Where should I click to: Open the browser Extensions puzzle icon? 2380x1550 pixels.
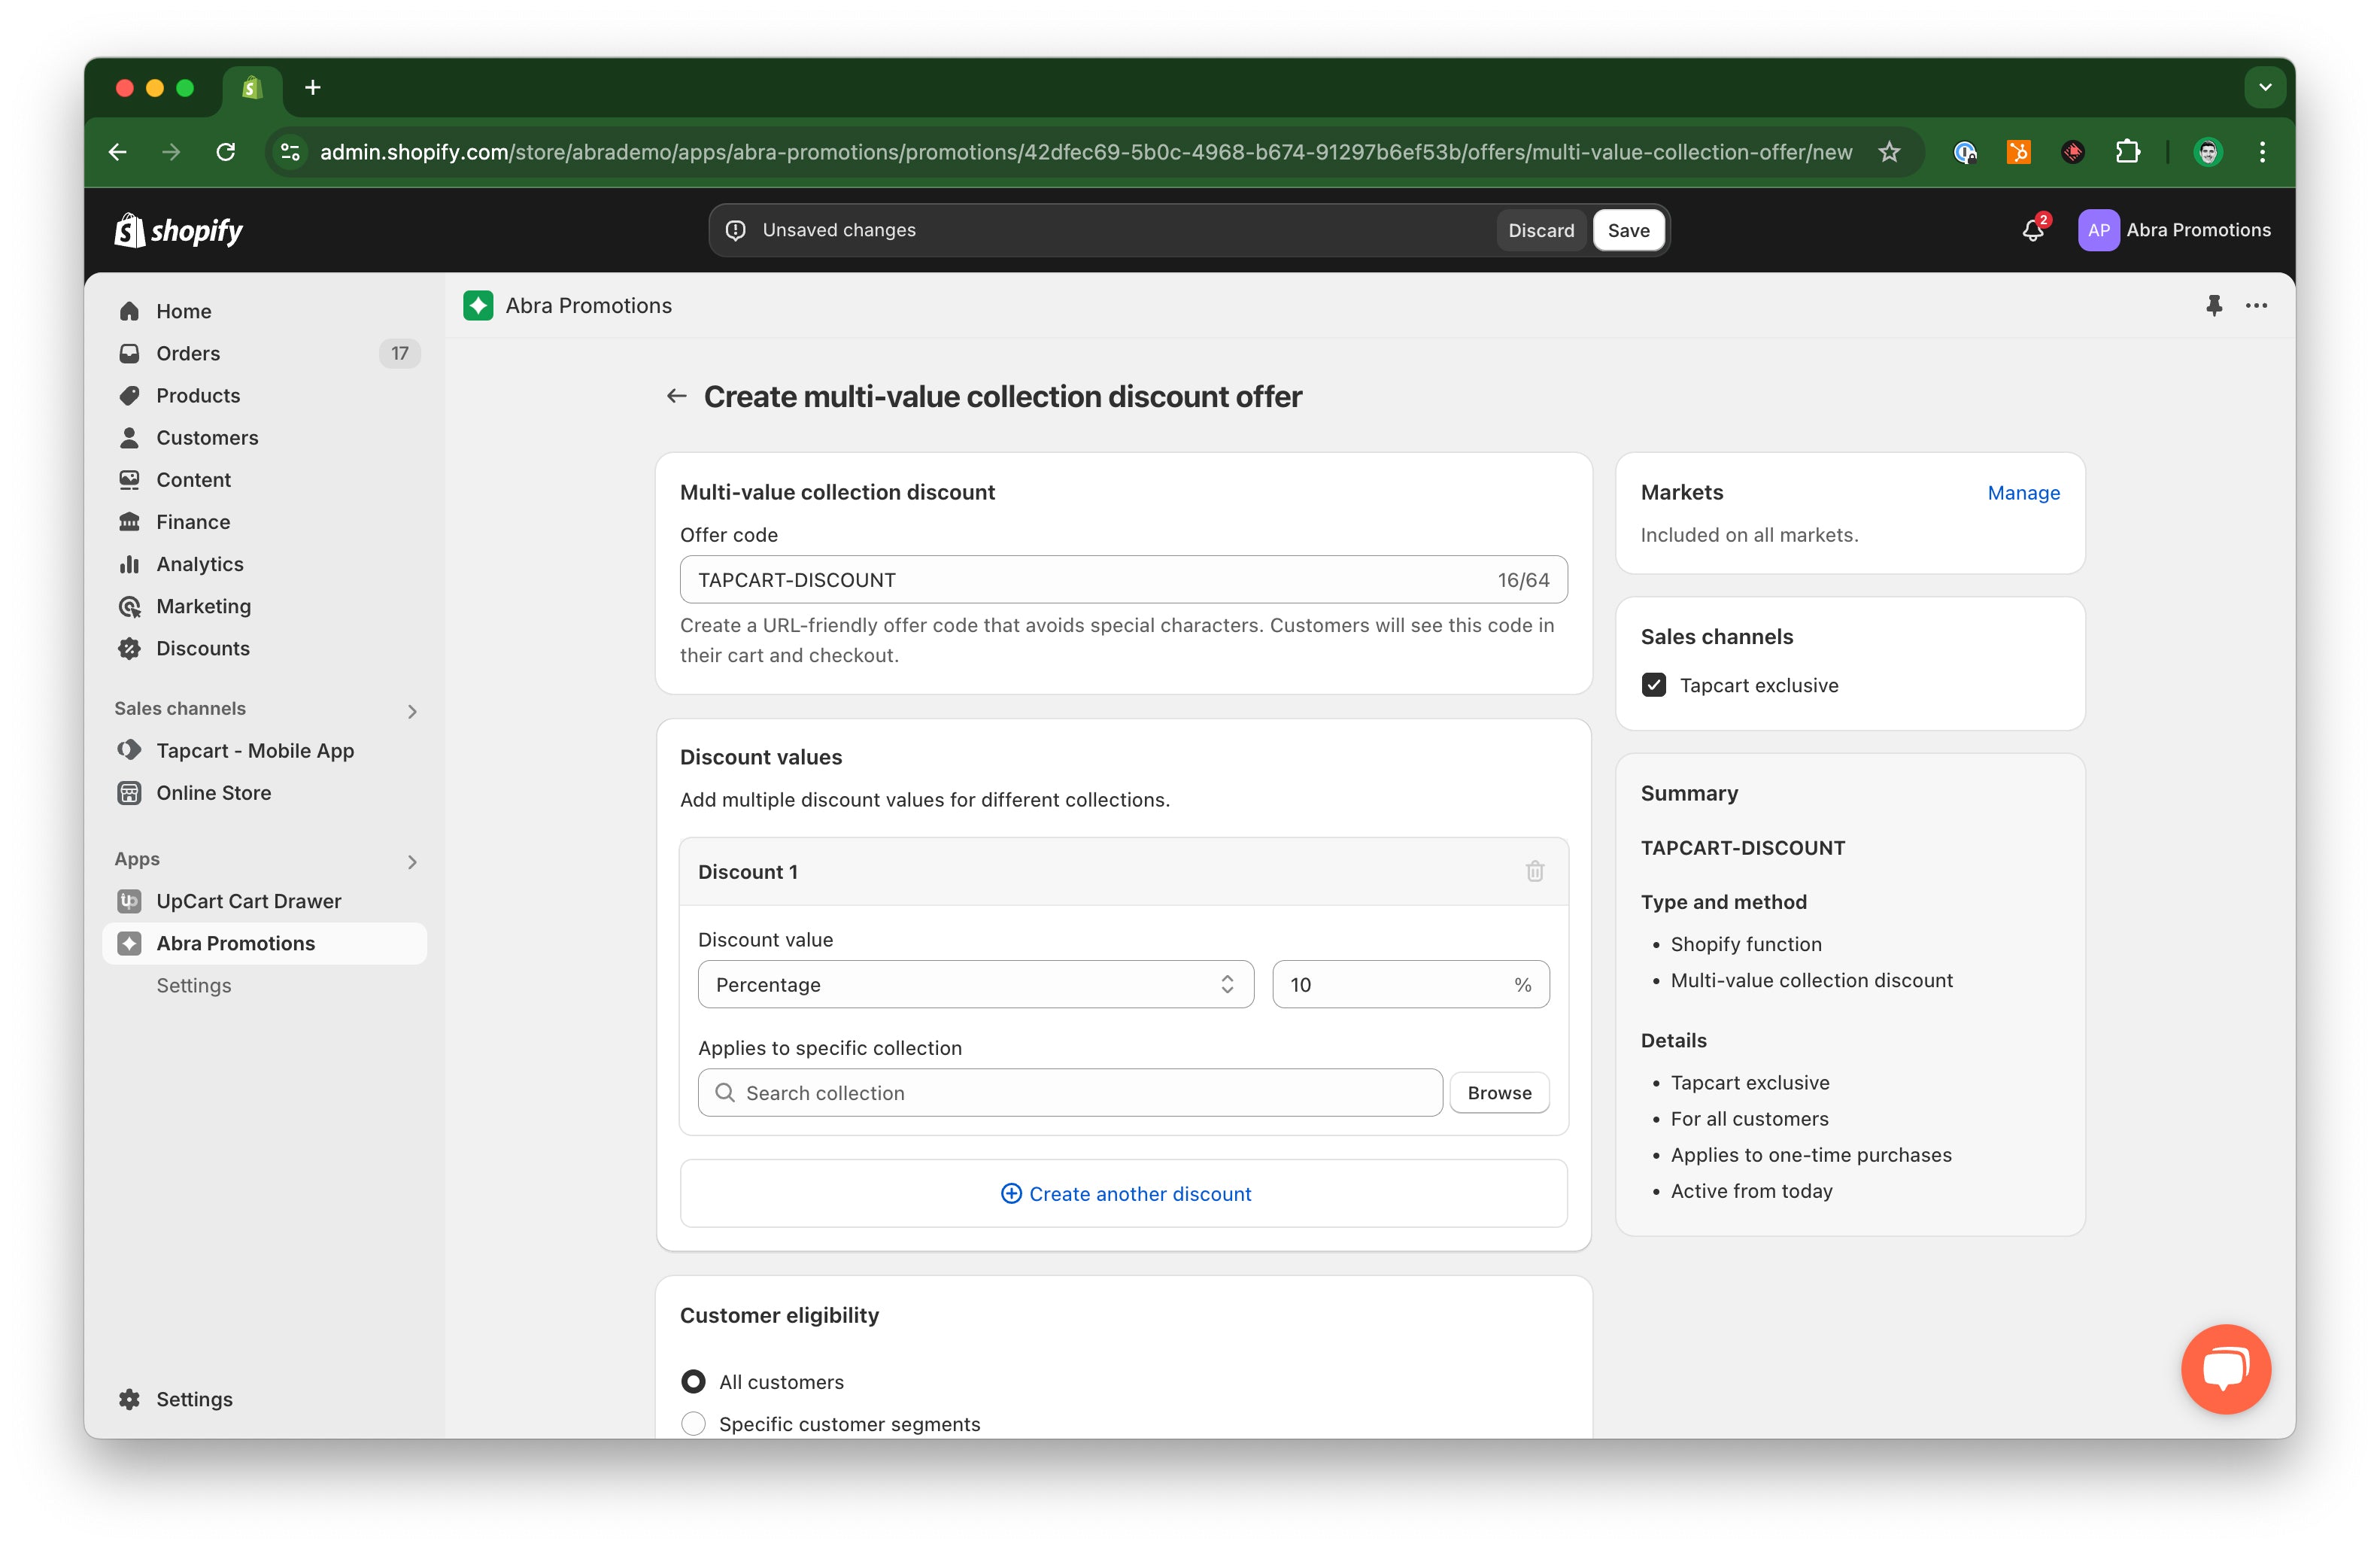pos(2127,152)
